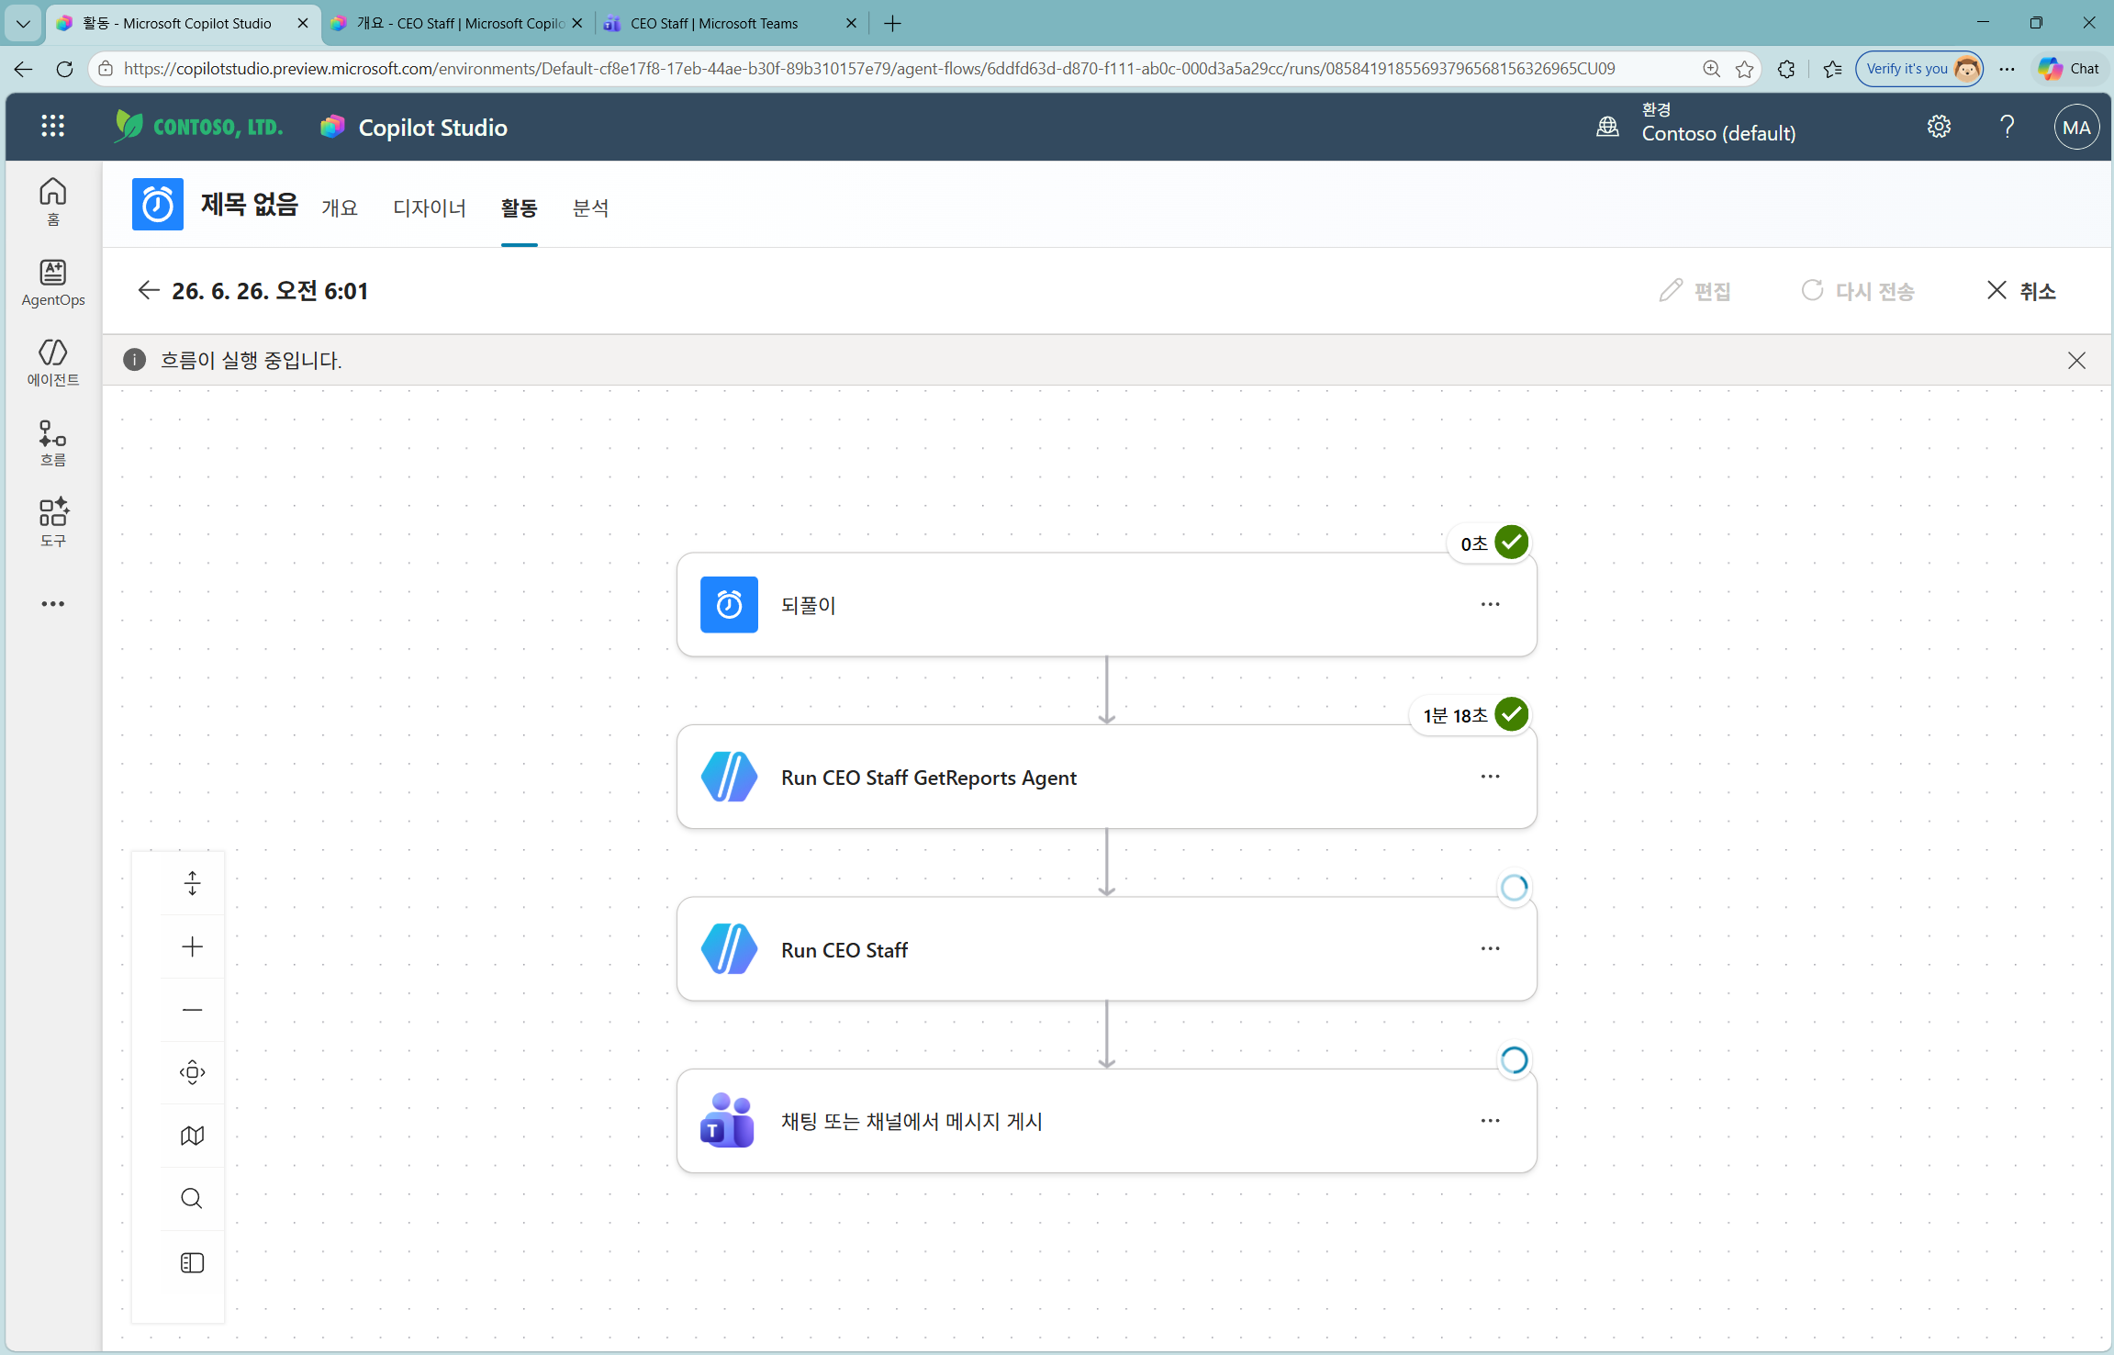Screen dimensions: 2114x1355
Task: Toggle the canvas minimap
Action: click(x=192, y=1136)
